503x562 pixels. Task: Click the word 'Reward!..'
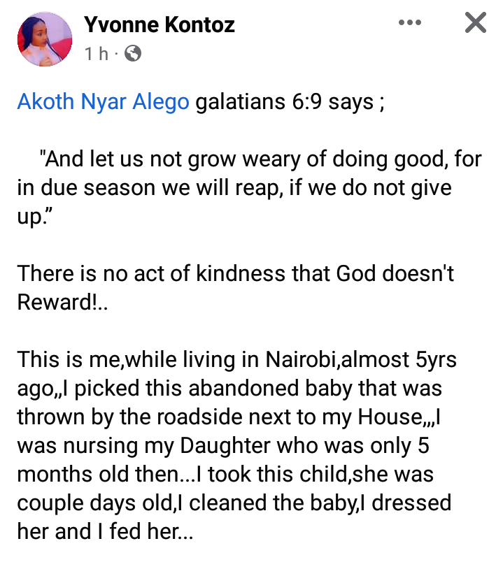point(62,302)
